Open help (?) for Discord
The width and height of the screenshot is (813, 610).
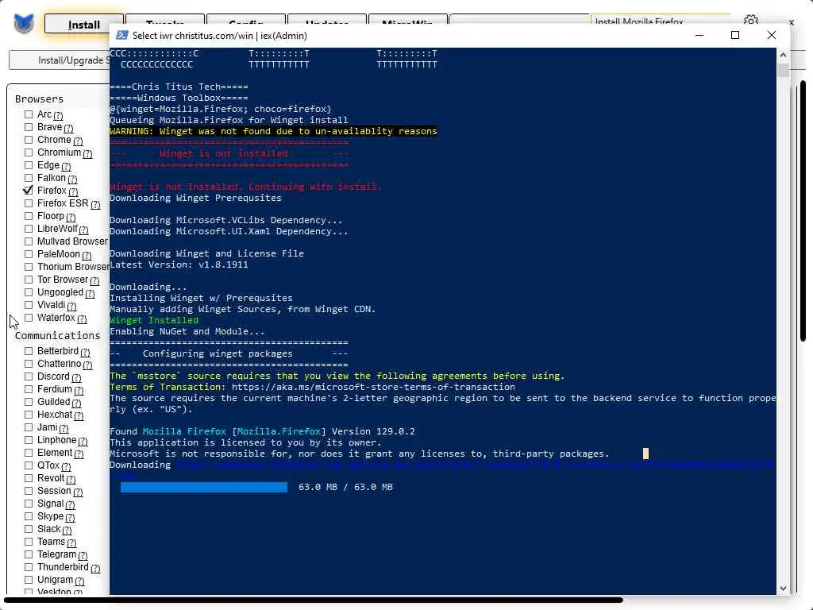coord(76,377)
